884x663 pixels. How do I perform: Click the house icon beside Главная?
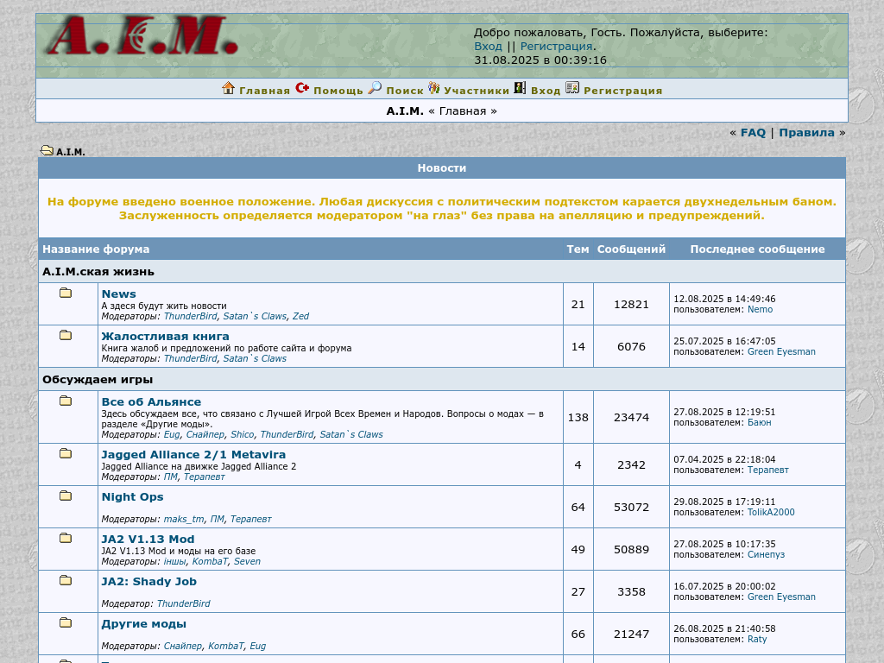tap(229, 88)
